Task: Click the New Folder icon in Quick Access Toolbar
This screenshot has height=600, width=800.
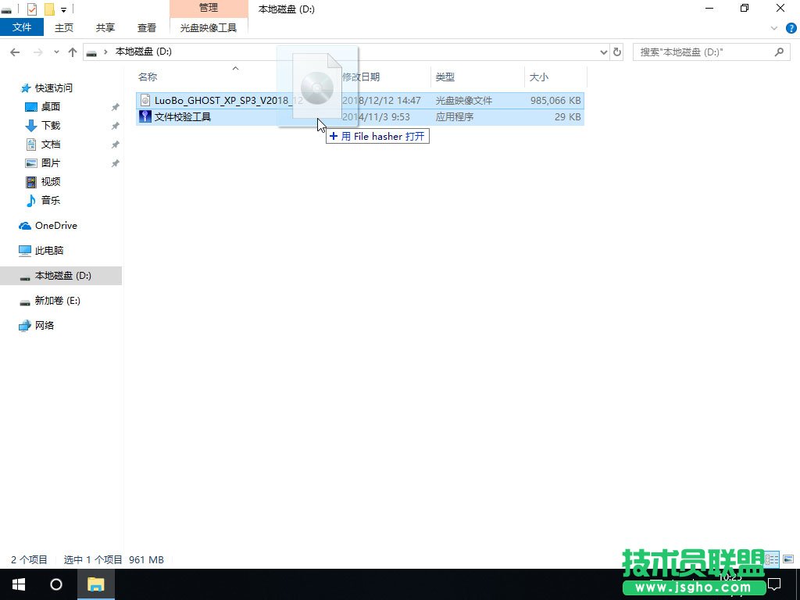Action: click(48, 9)
